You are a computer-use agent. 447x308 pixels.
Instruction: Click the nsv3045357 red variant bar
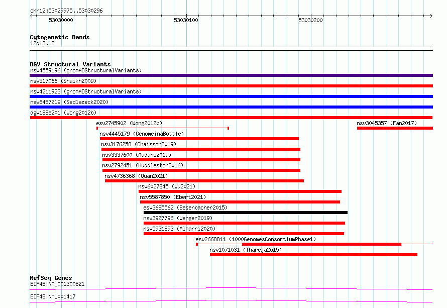395,128
